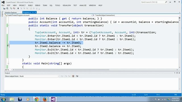The image size is (182, 102).
Task: Click the split editor handle at top right
Action: pyautogui.click(x=179, y=18)
